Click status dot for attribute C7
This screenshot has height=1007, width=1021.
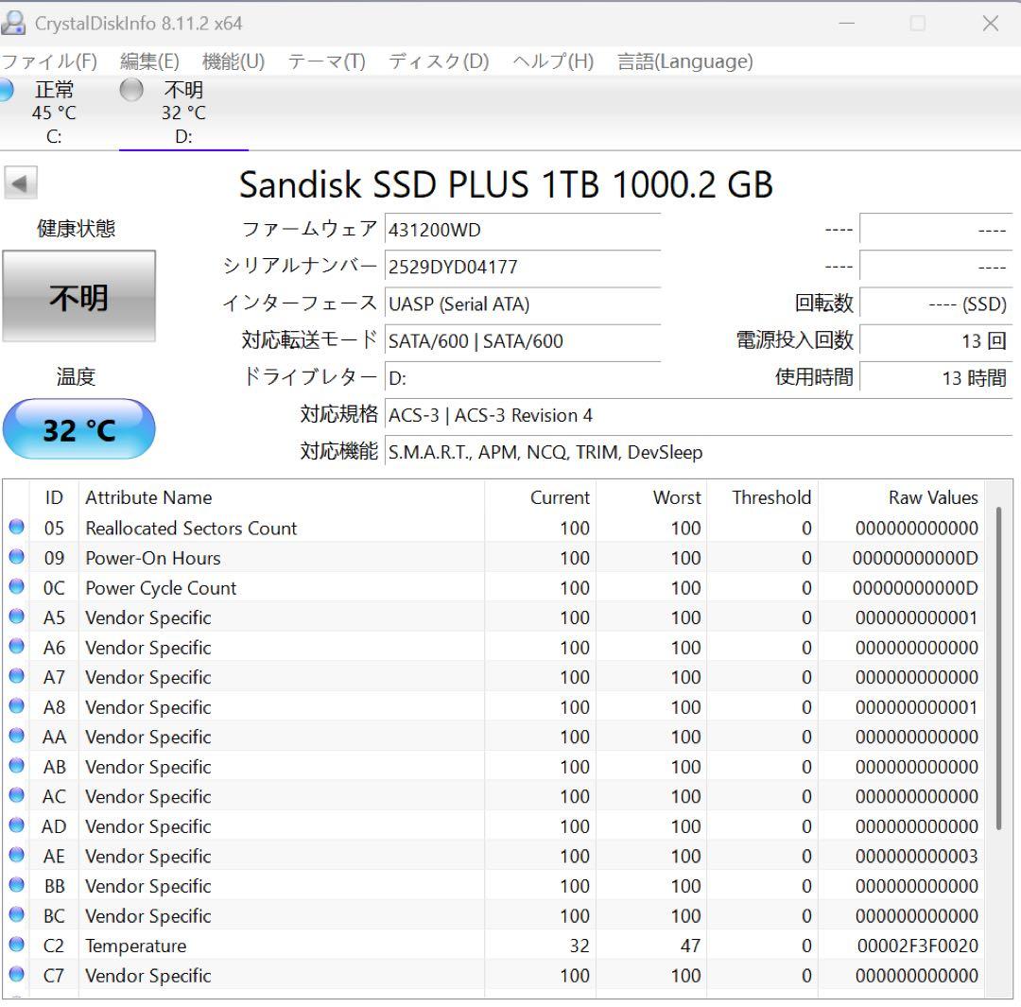[16, 975]
